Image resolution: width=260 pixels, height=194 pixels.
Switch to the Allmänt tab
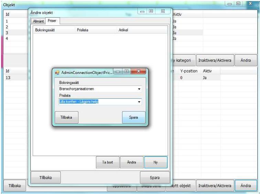click(x=38, y=21)
